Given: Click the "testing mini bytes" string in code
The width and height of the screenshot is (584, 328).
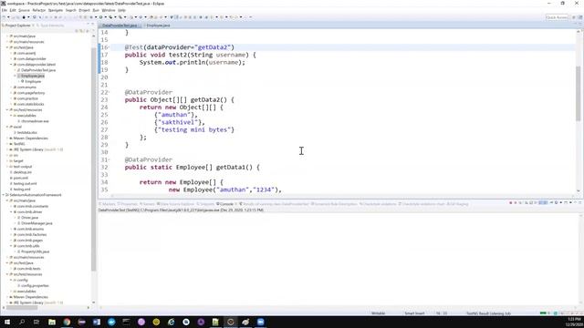Looking at the screenshot, I should tap(194, 129).
